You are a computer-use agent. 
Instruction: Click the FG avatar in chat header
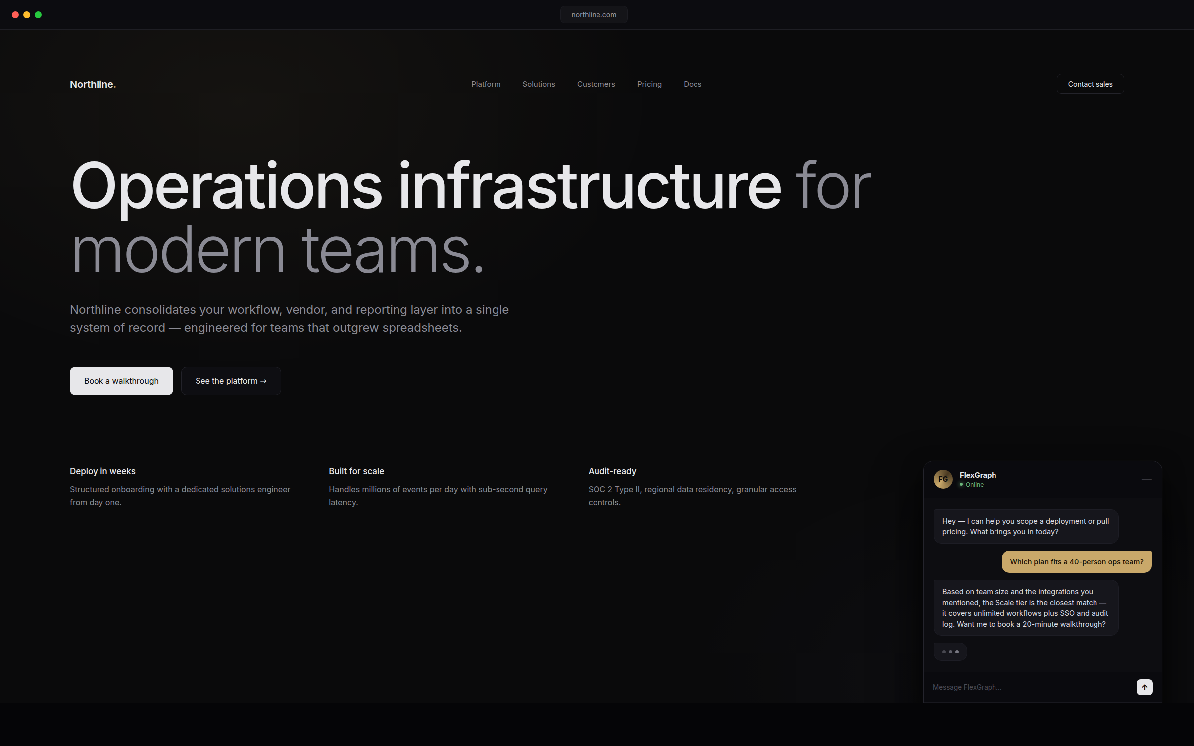coord(943,479)
